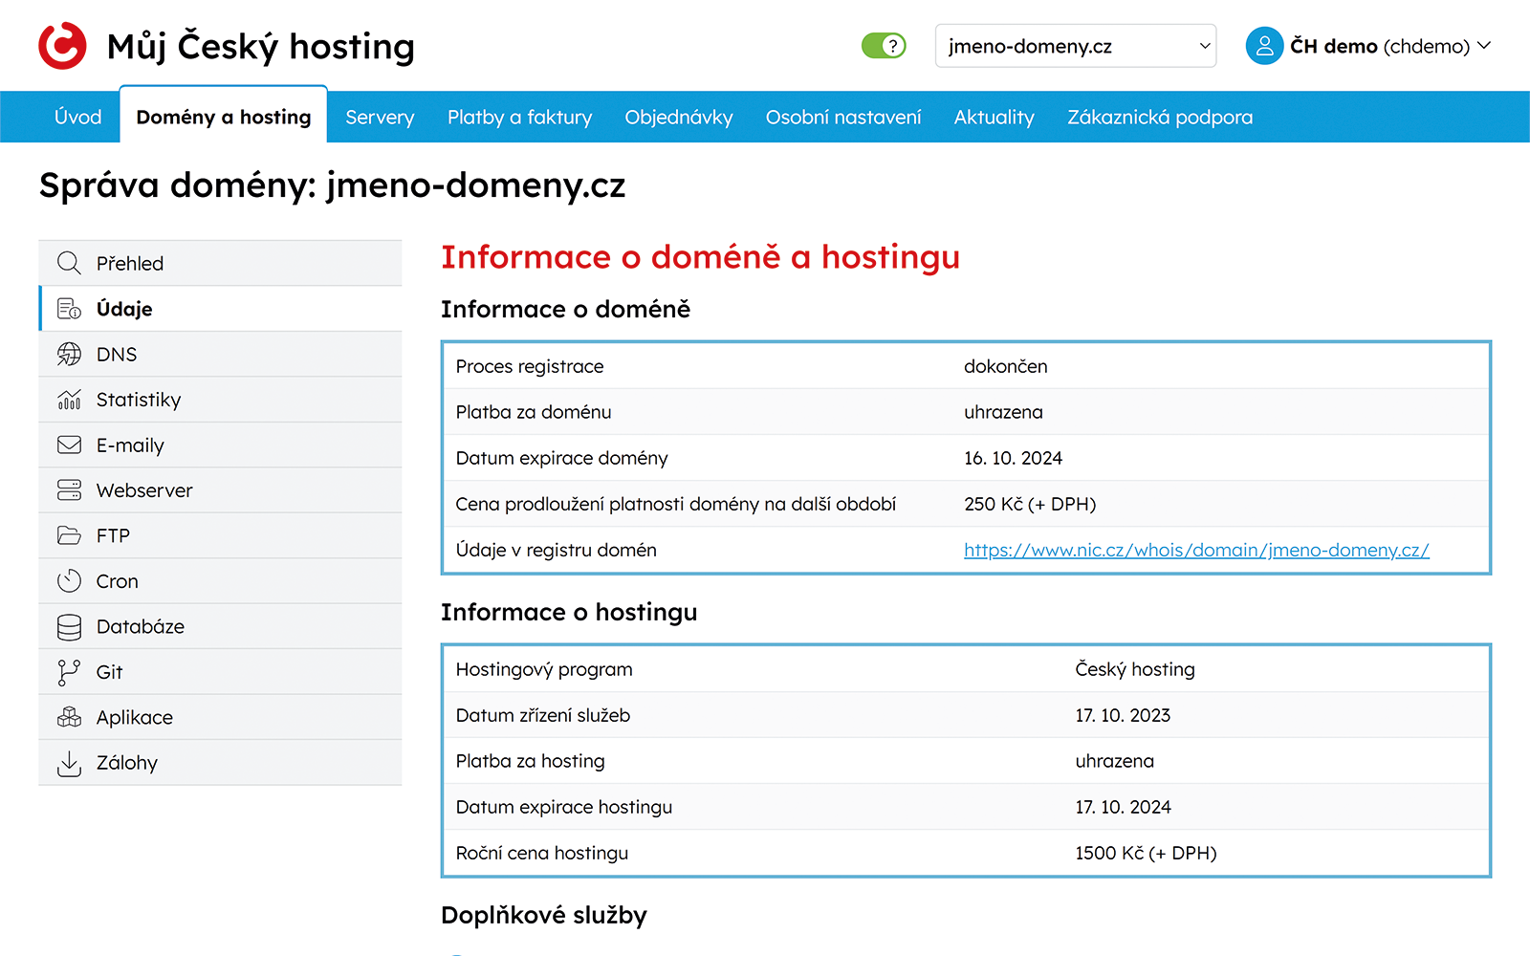The width and height of the screenshot is (1530, 956).
Task: Click 'uhrazena' in Platba za doménu row
Action: coord(1003,412)
